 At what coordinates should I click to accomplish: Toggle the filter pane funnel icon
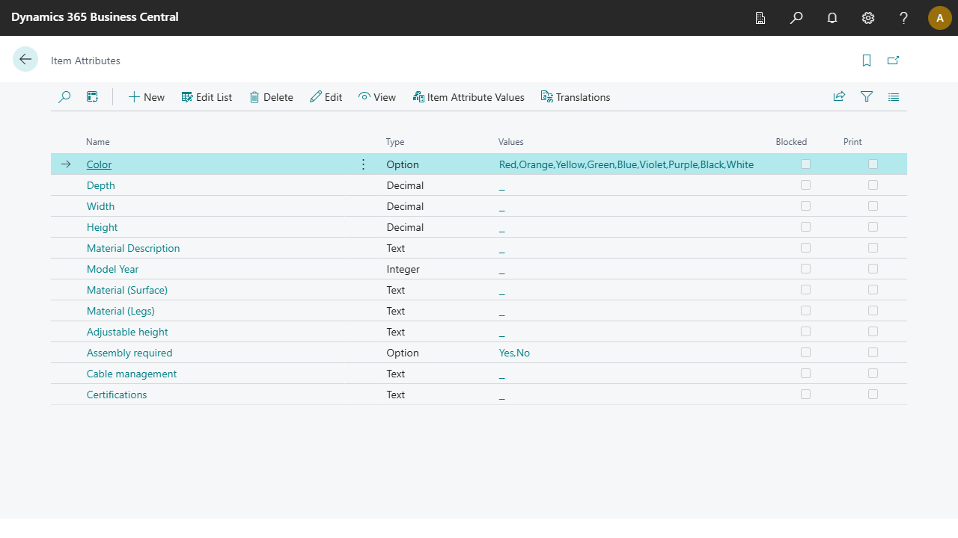867,97
